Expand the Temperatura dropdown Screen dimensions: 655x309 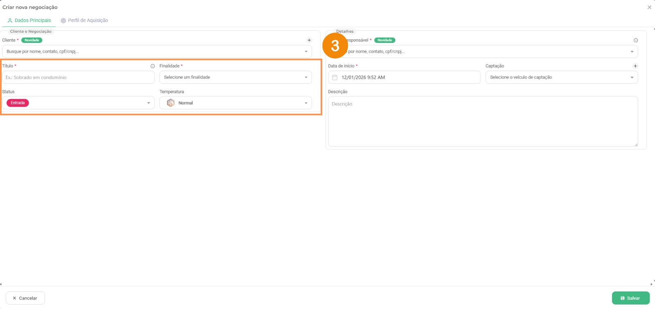(x=306, y=103)
